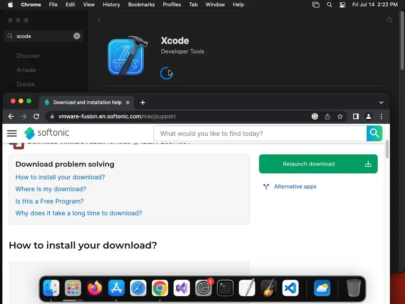The height and width of the screenshot is (304, 405).
Task: Launch Safari from the dock
Action: 138,288
